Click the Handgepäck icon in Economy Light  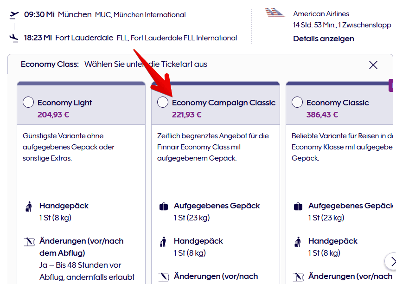pyautogui.click(x=29, y=207)
